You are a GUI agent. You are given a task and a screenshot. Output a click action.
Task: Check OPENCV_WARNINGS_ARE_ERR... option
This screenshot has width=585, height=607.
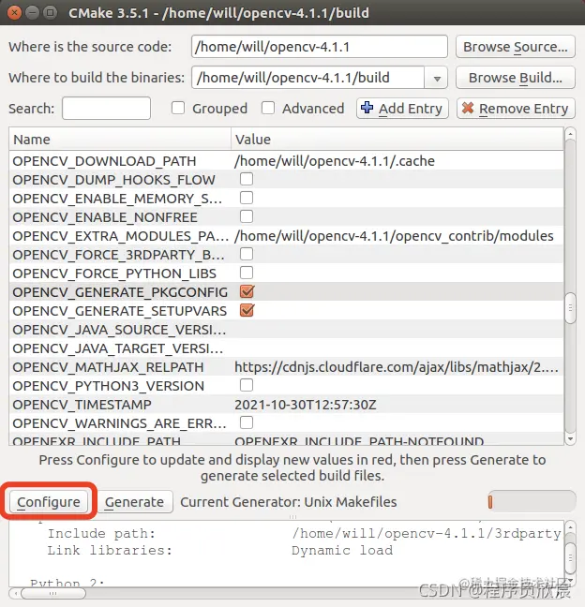tap(247, 422)
